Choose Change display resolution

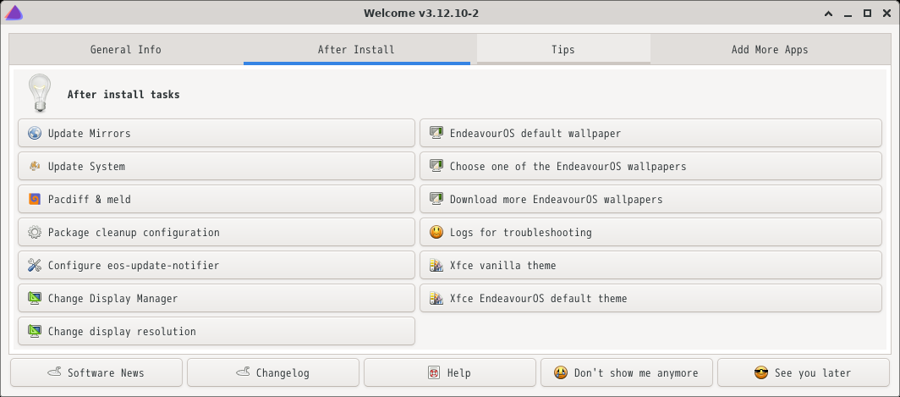point(217,332)
